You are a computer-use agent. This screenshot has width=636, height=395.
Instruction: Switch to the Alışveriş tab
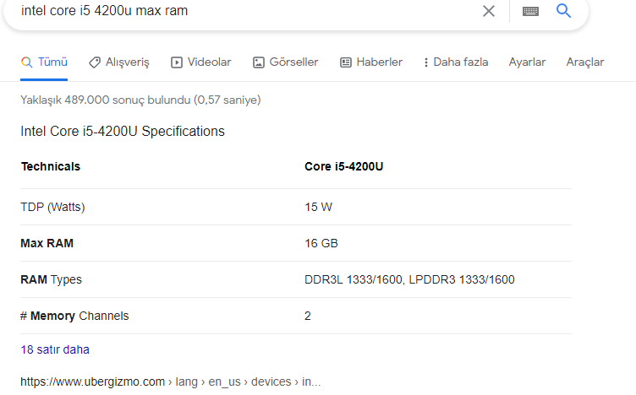[x=127, y=62]
